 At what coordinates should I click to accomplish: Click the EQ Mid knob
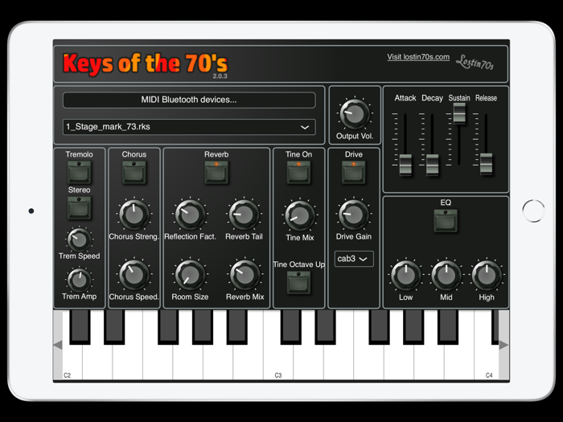pos(446,275)
